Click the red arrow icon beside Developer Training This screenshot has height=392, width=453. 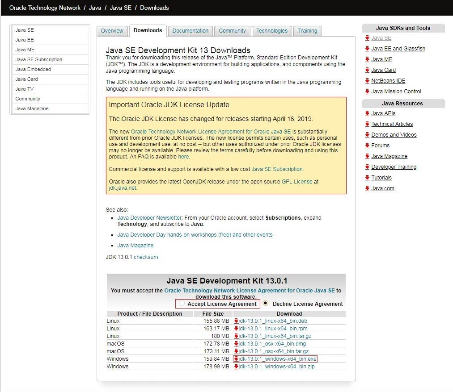point(367,167)
